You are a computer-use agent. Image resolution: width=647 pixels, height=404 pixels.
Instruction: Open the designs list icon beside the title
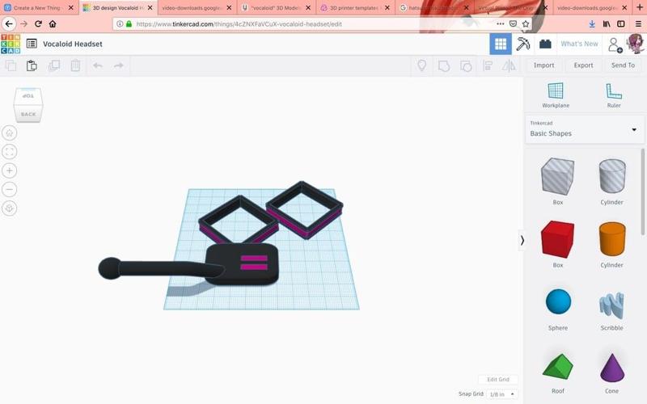click(32, 44)
